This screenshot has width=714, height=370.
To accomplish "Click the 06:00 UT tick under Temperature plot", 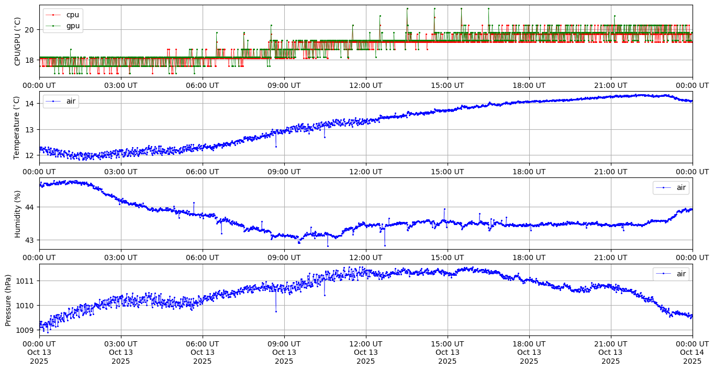I will [x=203, y=171].
